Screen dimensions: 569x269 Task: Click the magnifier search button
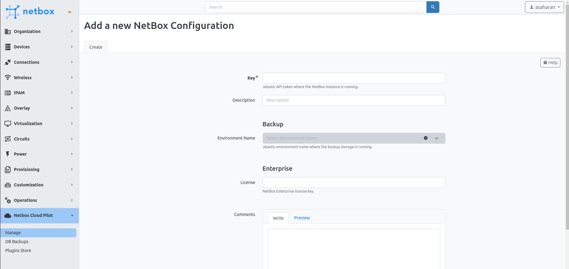click(x=433, y=7)
